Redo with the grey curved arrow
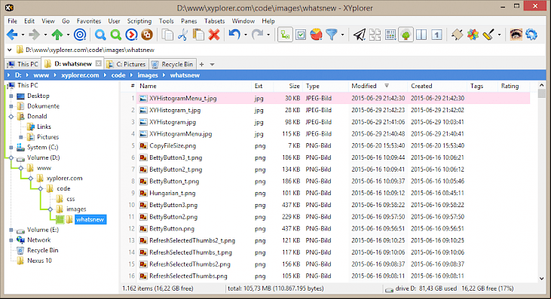The width and height of the screenshot is (551, 299). 258,35
